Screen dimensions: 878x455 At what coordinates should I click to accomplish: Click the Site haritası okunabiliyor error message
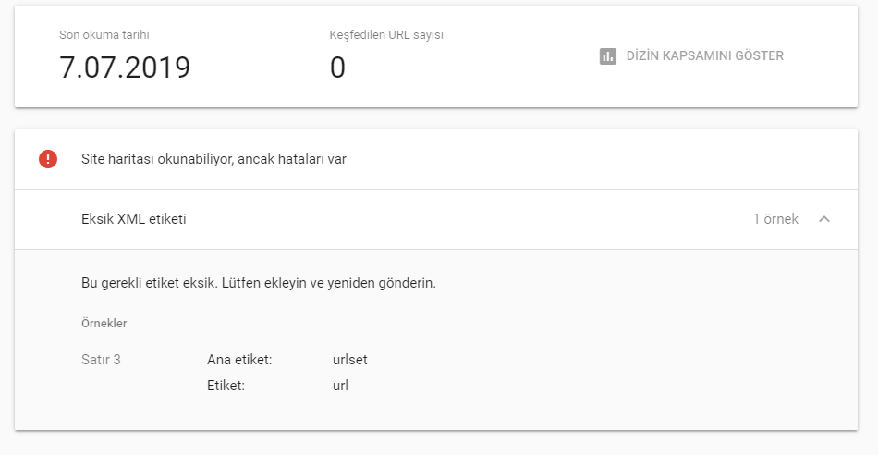point(213,159)
